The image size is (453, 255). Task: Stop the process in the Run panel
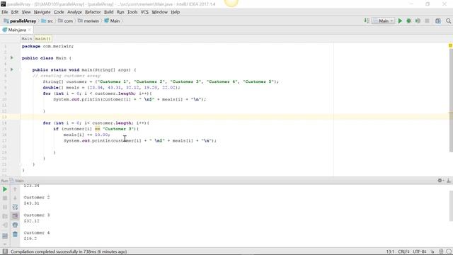pos(5,198)
